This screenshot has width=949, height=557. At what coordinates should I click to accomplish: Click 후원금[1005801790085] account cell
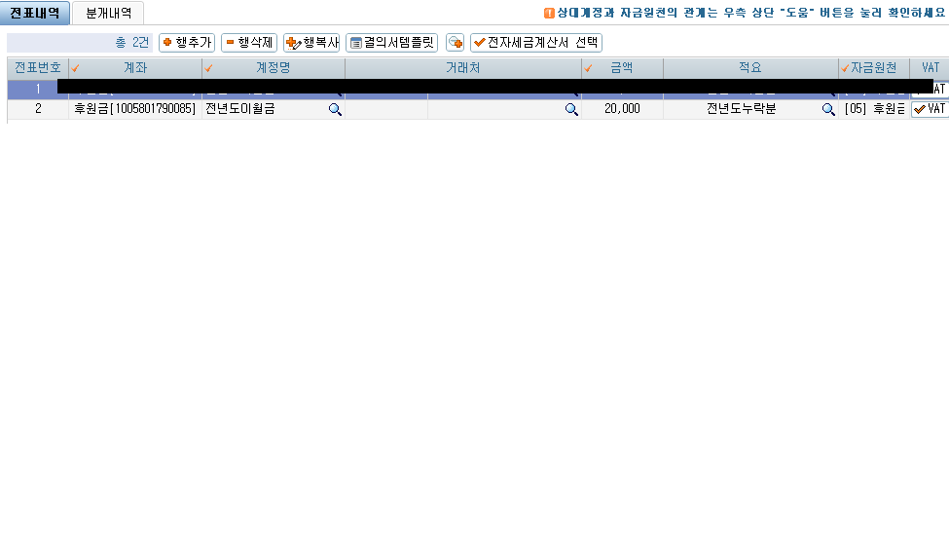coord(135,109)
